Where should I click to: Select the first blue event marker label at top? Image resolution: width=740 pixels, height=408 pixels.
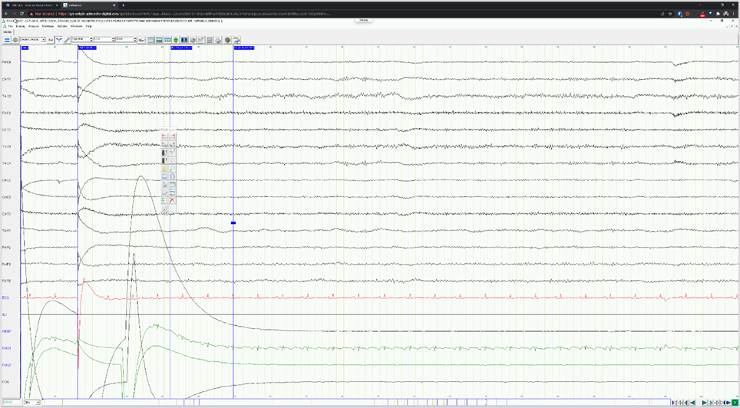[25, 48]
